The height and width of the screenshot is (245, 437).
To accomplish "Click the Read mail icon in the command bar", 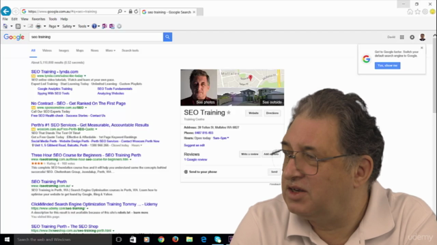I will point(30,26).
